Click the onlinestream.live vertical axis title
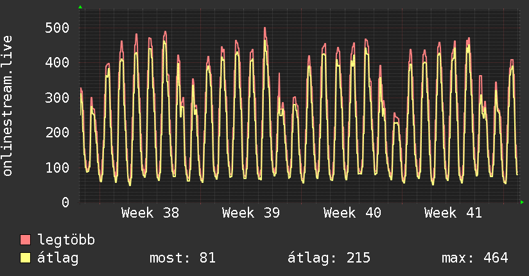Image resolution: width=529 pixels, height=276 pixels. click(x=7, y=106)
